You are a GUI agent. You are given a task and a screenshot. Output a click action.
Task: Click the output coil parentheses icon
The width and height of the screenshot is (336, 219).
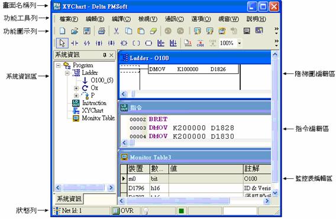point(136,43)
